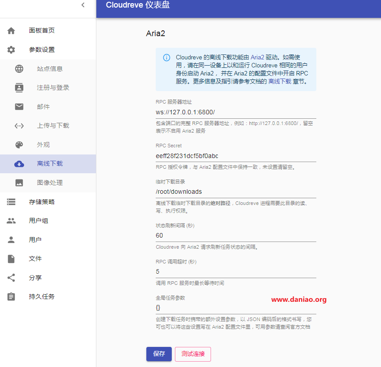This screenshot has height=367, width=381.
Task: Collapse the sidebar with the chevron arrow
Action: (x=83, y=5)
